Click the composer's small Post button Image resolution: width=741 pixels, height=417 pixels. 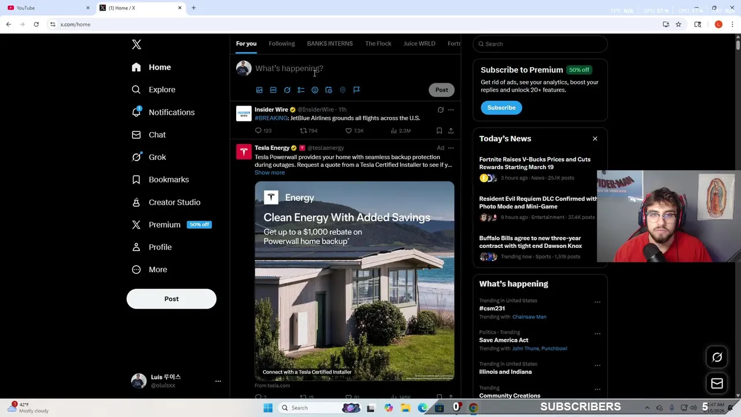point(442,90)
